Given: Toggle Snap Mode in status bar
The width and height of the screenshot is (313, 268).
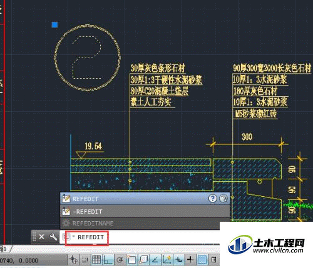Looking at the screenshot, I should (85, 260).
